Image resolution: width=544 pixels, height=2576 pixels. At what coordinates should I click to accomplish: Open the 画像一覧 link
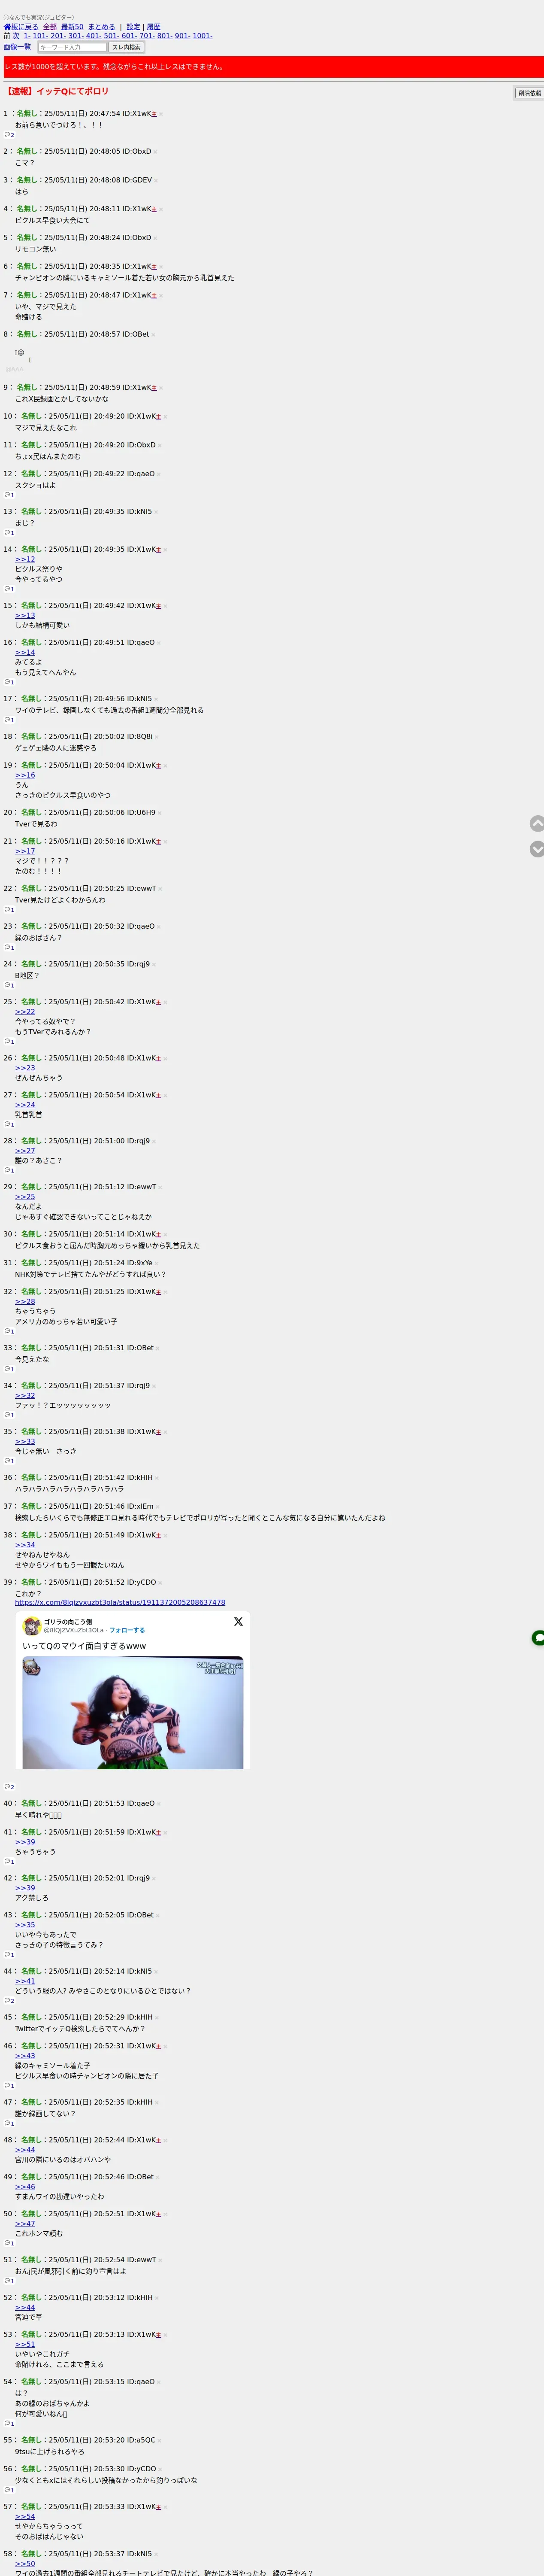pyautogui.click(x=17, y=47)
